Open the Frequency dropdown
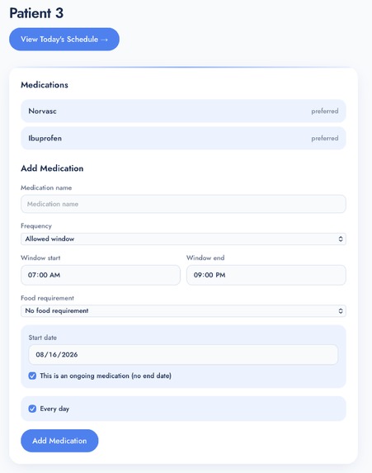The image size is (372, 473). (x=183, y=239)
